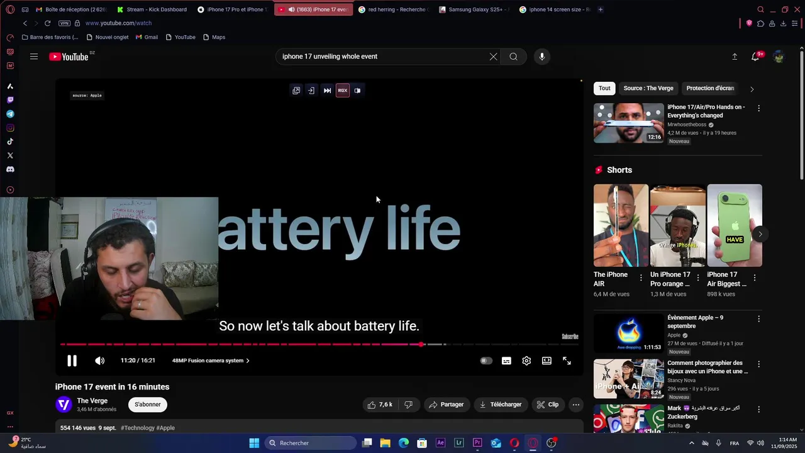This screenshot has width=805, height=453.
Task: Open the Windows Start menu
Action: coord(254,443)
